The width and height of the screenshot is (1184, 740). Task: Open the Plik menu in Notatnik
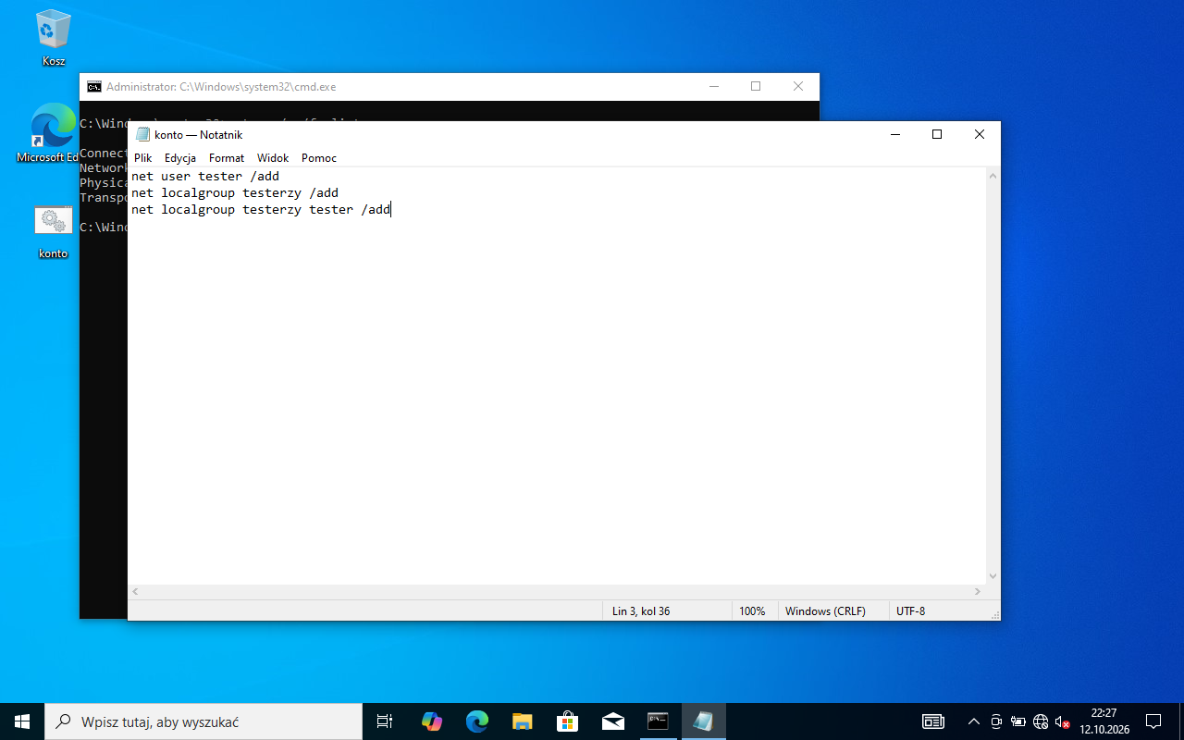(142, 158)
